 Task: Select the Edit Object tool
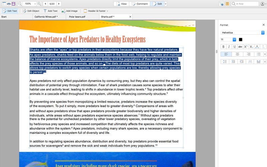click(x=31, y=11)
